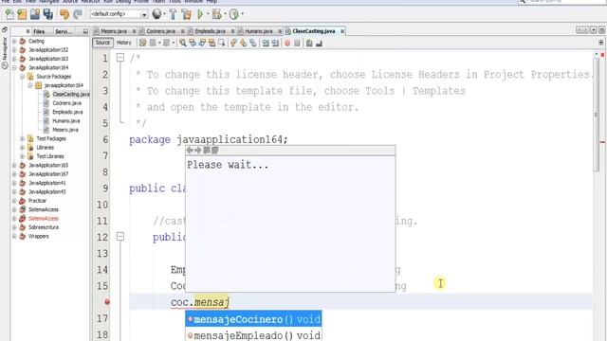
Task: Click the Profile Project clock icon
Action: pyautogui.click(x=234, y=14)
